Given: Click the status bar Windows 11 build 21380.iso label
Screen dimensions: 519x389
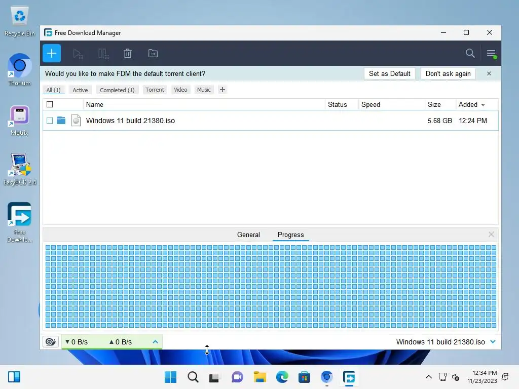Looking at the screenshot, I should point(440,342).
